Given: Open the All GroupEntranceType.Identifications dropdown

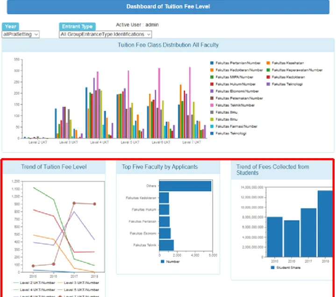Looking at the screenshot, I should point(105,34).
